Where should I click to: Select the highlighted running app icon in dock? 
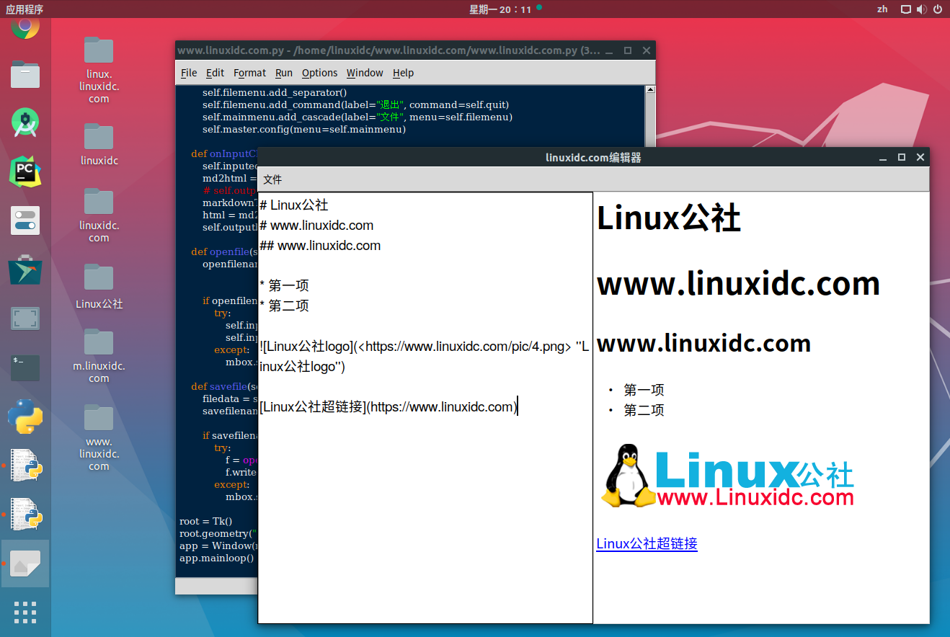[x=25, y=563]
